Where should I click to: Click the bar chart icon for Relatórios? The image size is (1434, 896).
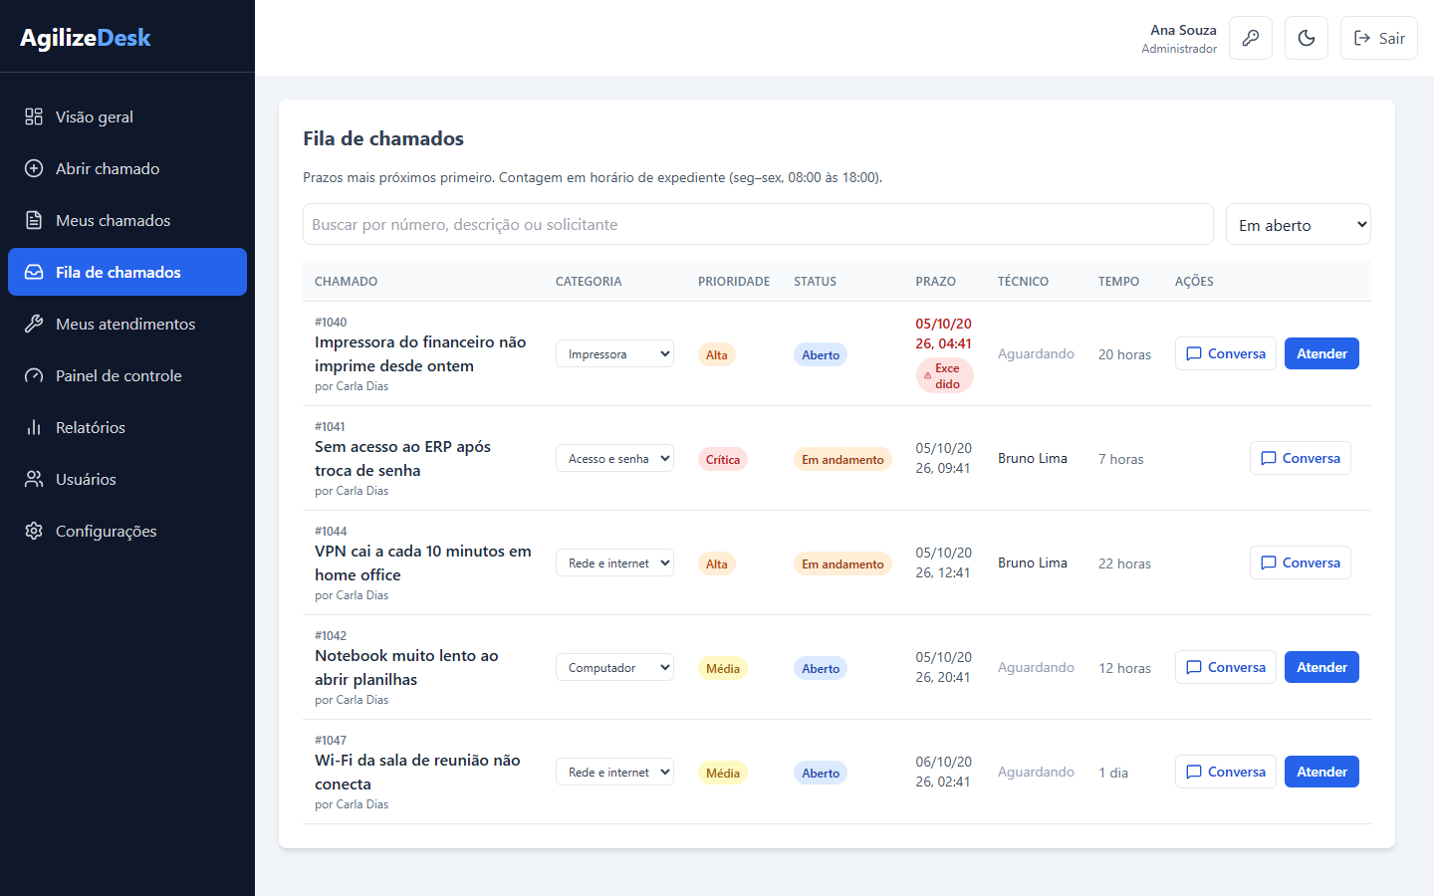pyautogui.click(x=34, y=427)
